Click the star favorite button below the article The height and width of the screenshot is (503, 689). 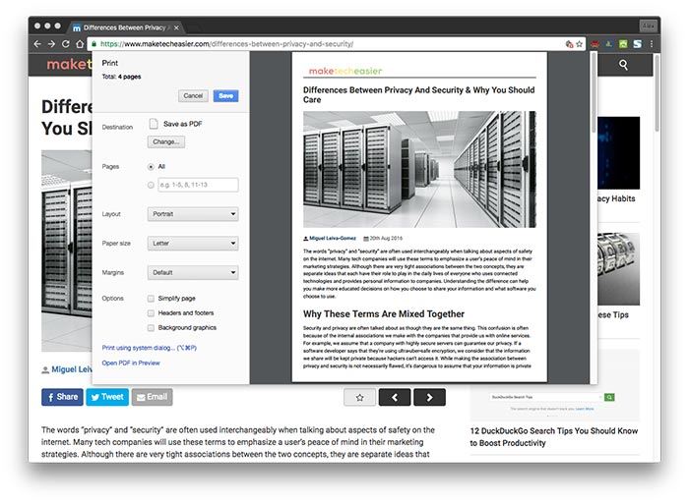(x=360, y=397)
